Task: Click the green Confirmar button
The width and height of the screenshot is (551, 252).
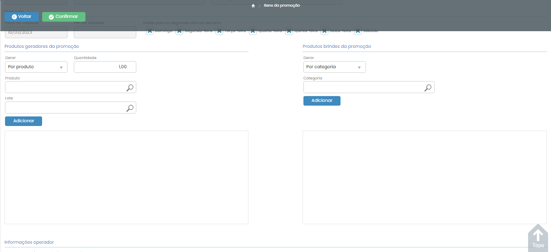Action: click(64, 17)
